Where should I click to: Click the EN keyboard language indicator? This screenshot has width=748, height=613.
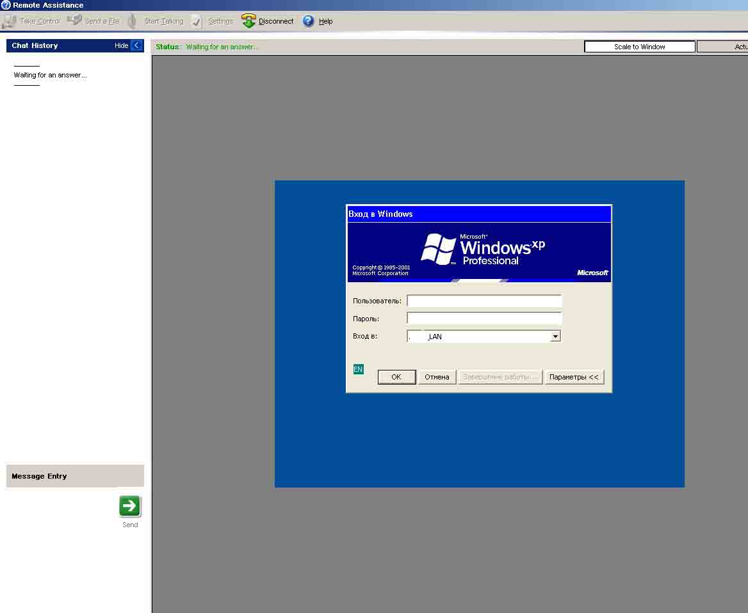coord(358,369)
